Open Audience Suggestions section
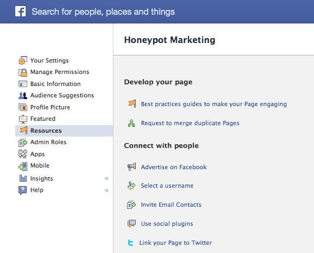 pos(62,95)
